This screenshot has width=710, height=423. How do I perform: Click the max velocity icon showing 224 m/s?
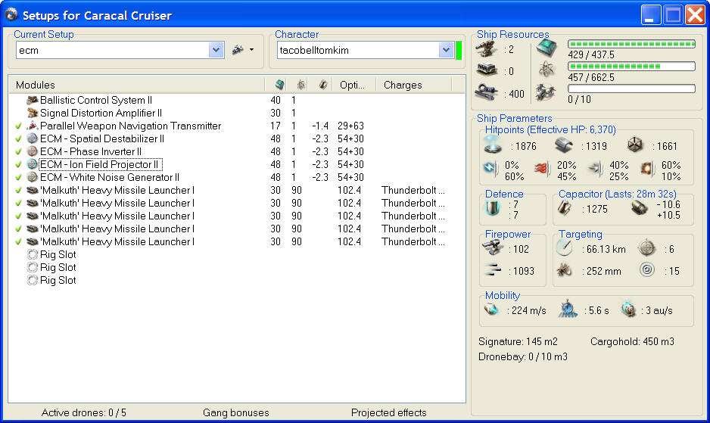click(492, 309)
